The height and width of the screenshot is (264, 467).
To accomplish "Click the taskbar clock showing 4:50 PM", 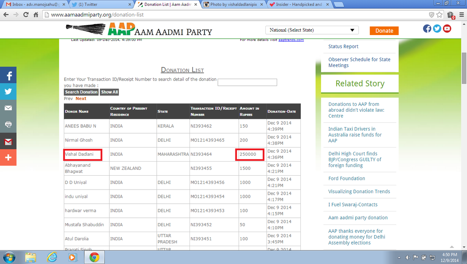I will [x=450, y=257].
